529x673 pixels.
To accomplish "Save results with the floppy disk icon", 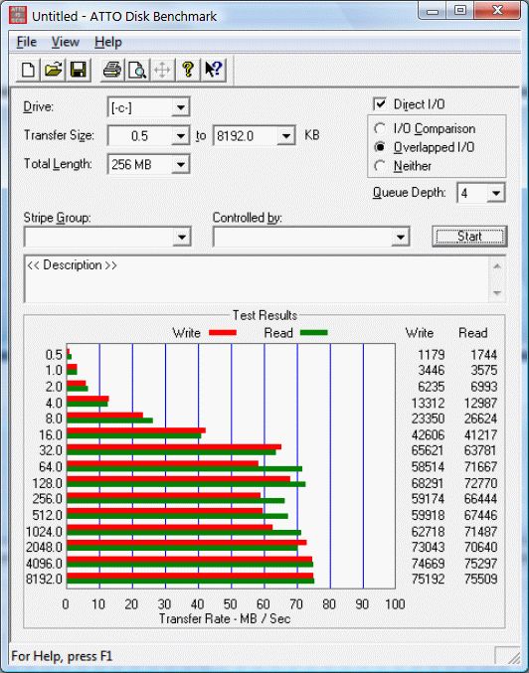I will click(x=79, y=70).
